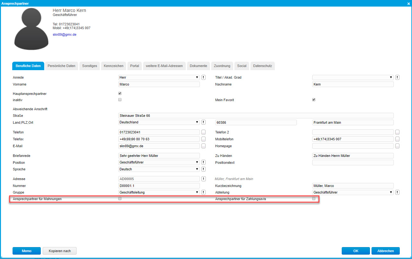Click the exclamation icon next to Abteilung
The image size is (412, 259).
397,192
